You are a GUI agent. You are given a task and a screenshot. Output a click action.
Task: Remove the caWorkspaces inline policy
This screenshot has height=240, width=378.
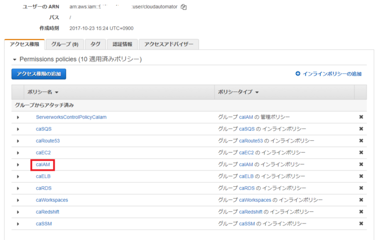361,200
